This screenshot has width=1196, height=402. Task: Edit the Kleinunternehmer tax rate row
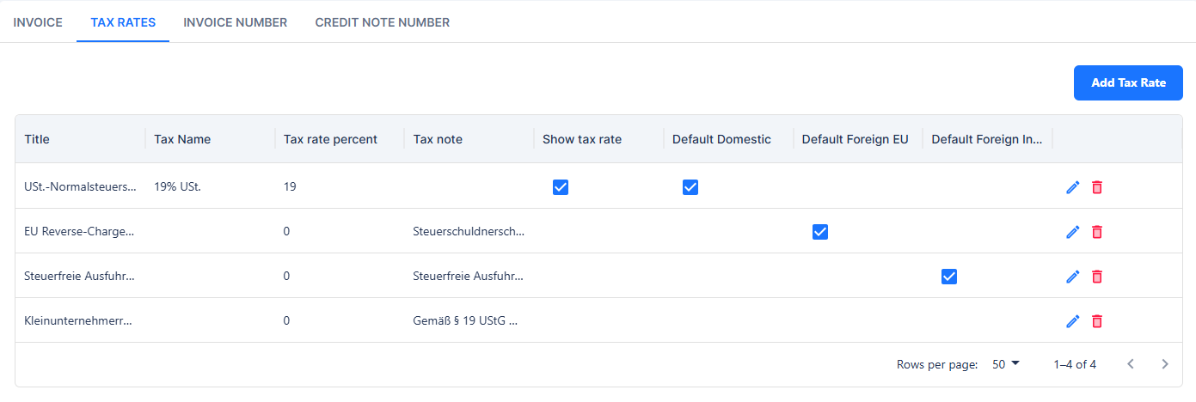click(x=1072, y=321)
